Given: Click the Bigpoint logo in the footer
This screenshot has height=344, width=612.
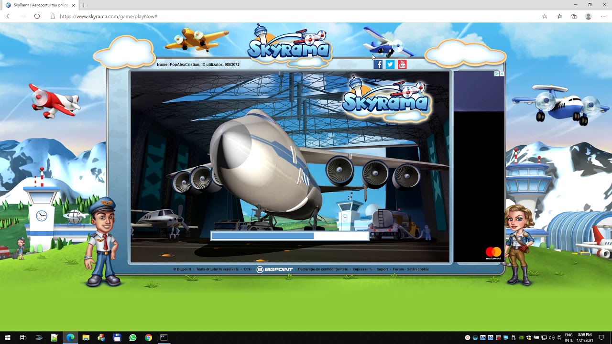Looking at the screenshot, I should 275,269.
